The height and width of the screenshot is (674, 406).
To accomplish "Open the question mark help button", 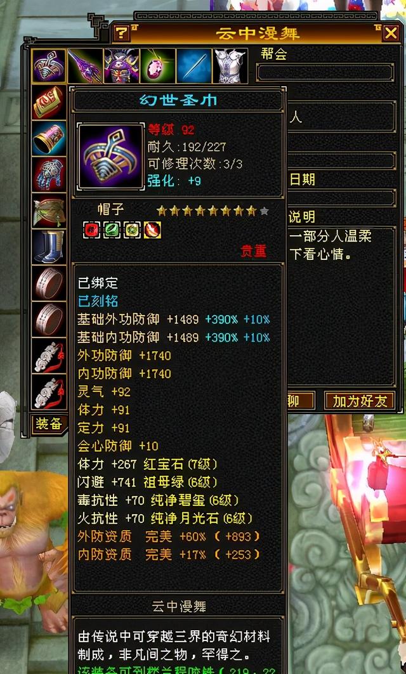I will coord(122,33).
